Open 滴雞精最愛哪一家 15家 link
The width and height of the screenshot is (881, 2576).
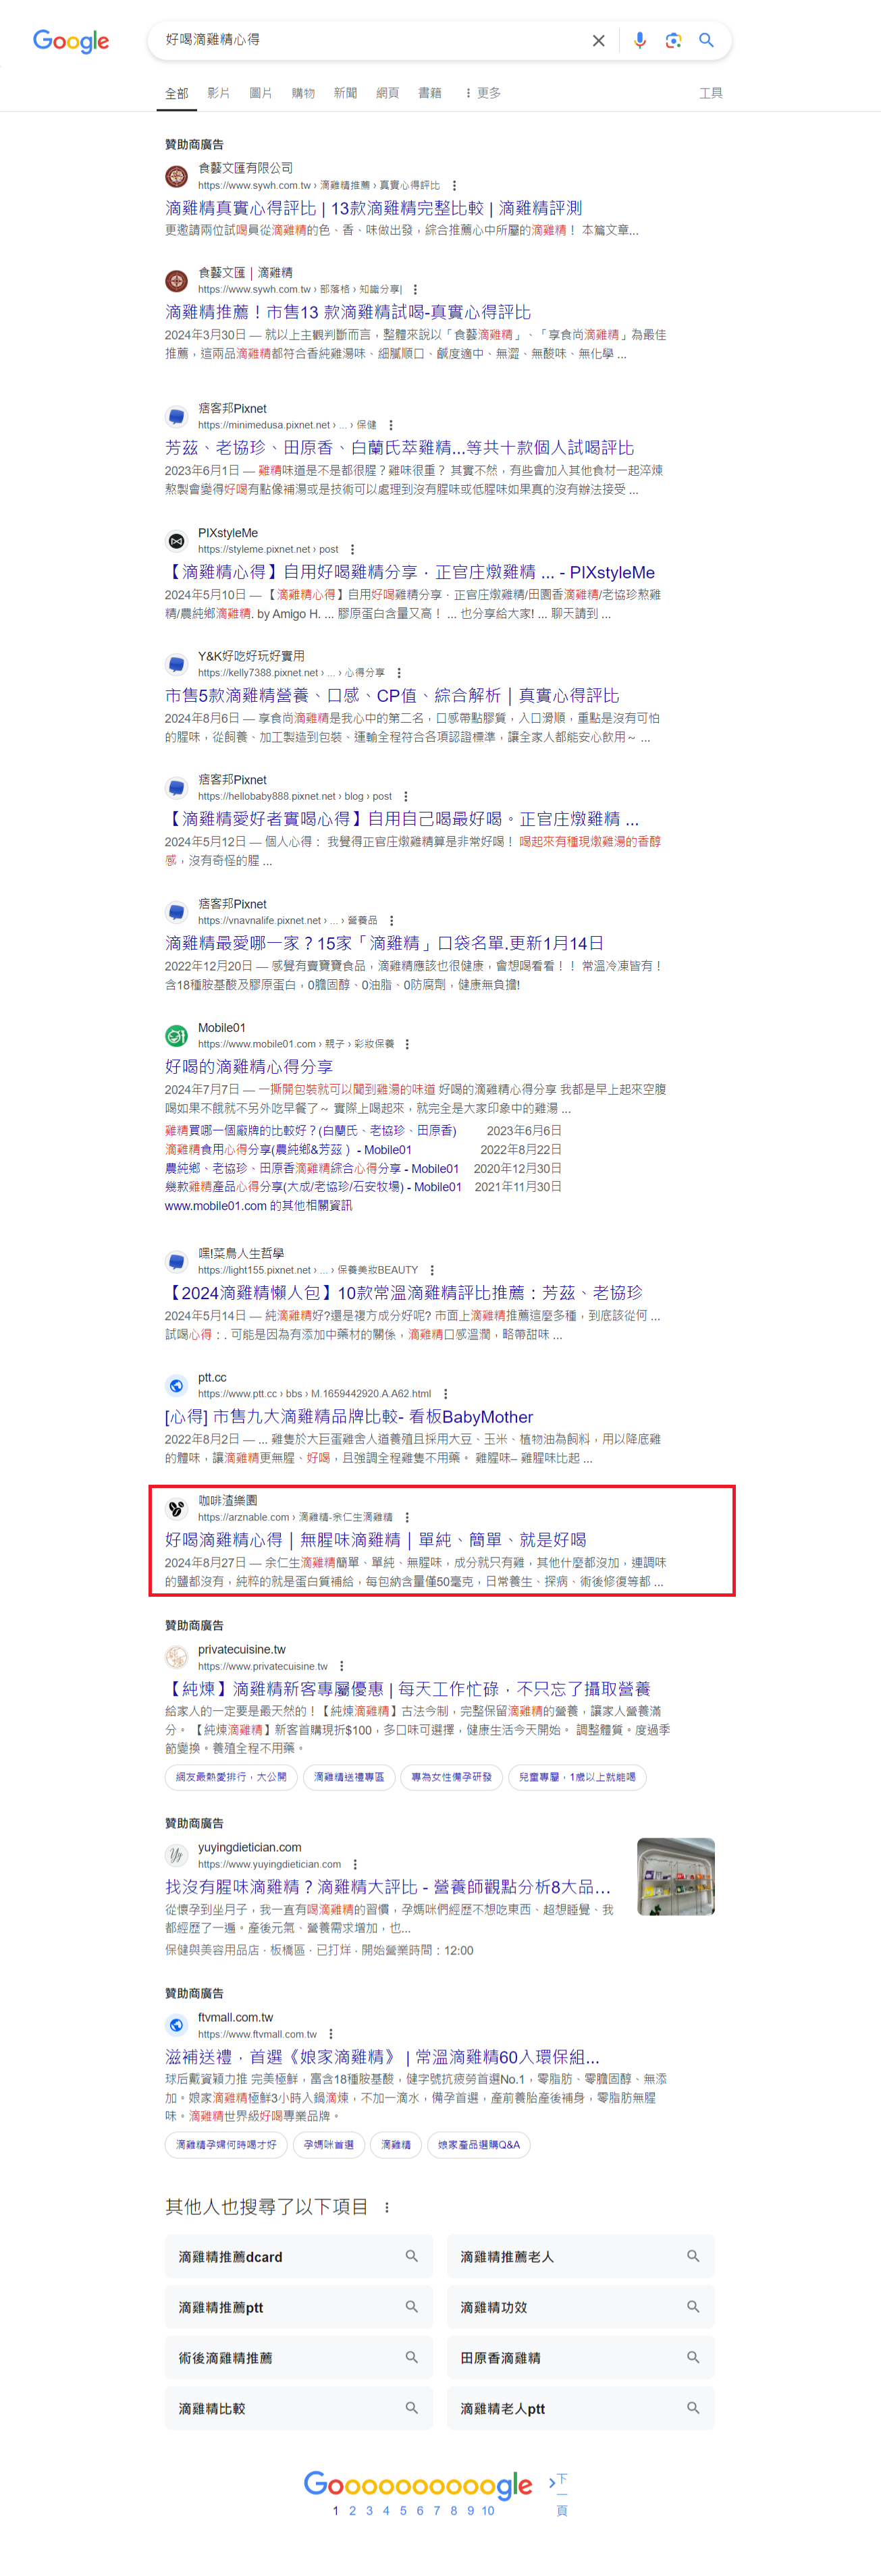click(x=384, y=943)
